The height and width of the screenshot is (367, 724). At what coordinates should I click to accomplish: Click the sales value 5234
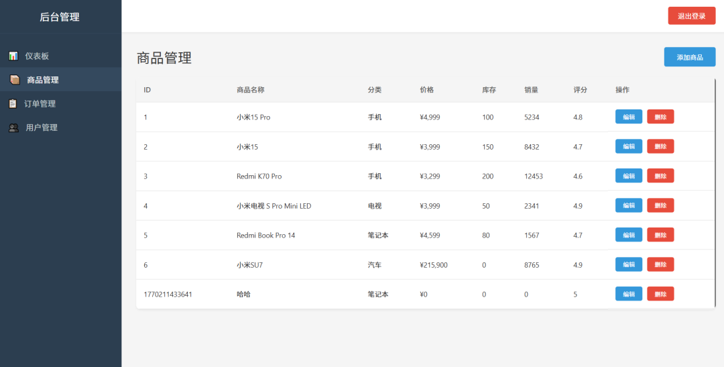(532, 117)
